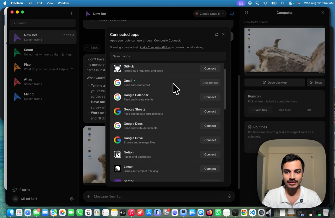This screenshot has width=335, height=218.
Task: Click Spotlight search icon in menu bar
Action: (x=283, y=3)
